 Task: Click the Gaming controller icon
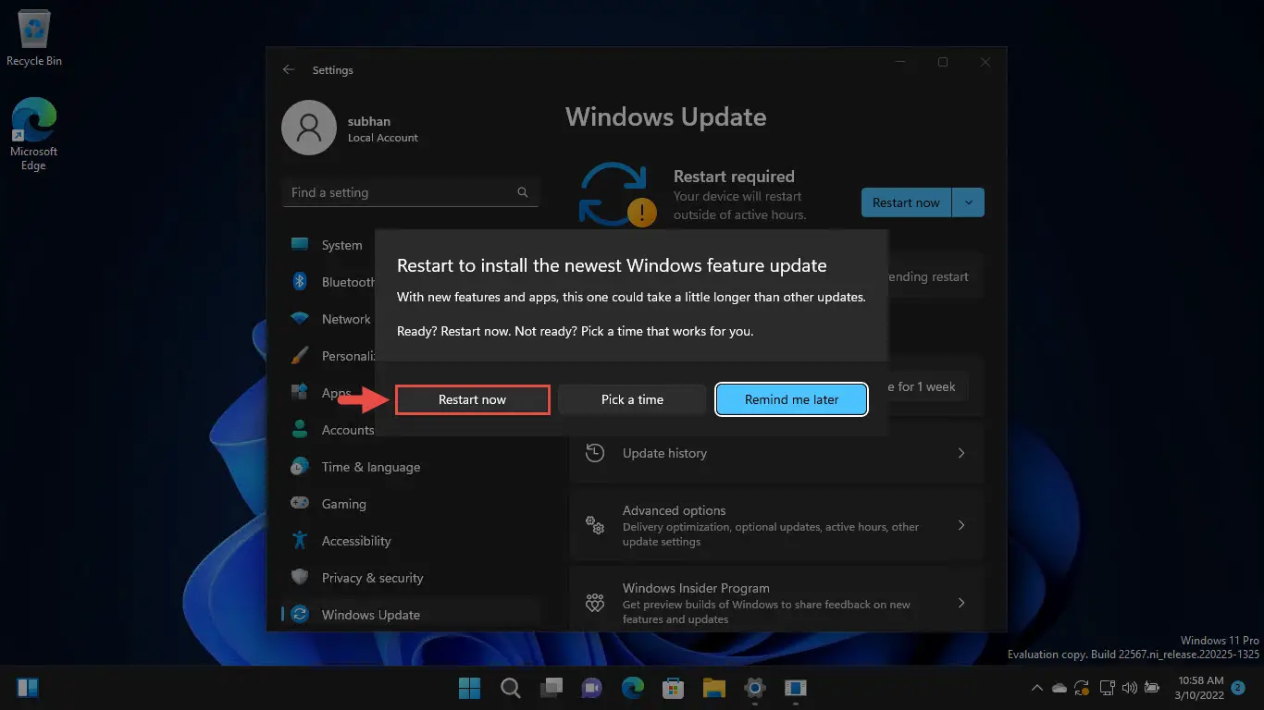point(300,503)
